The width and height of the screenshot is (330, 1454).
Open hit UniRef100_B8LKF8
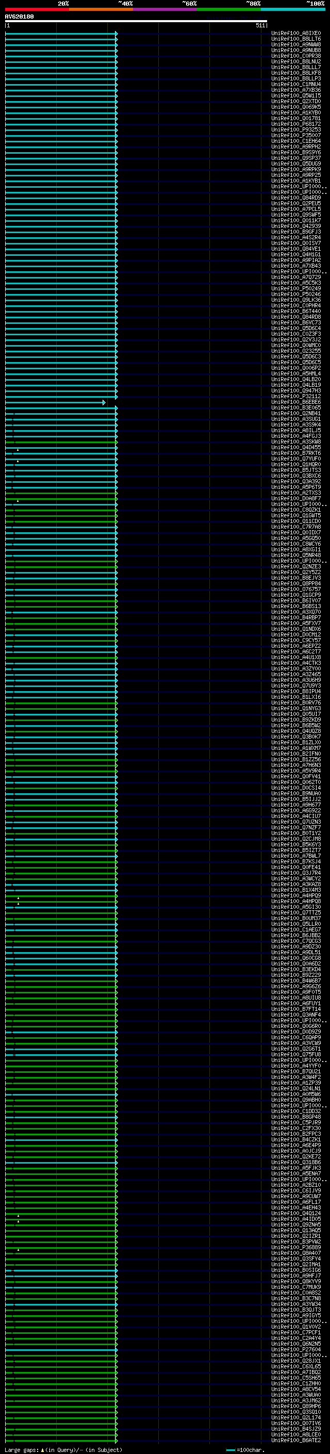tap(296, 73)
